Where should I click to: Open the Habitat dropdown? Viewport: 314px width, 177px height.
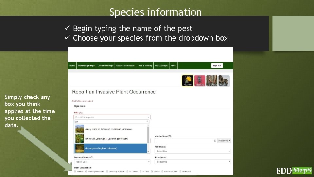[x=193, y=151]
